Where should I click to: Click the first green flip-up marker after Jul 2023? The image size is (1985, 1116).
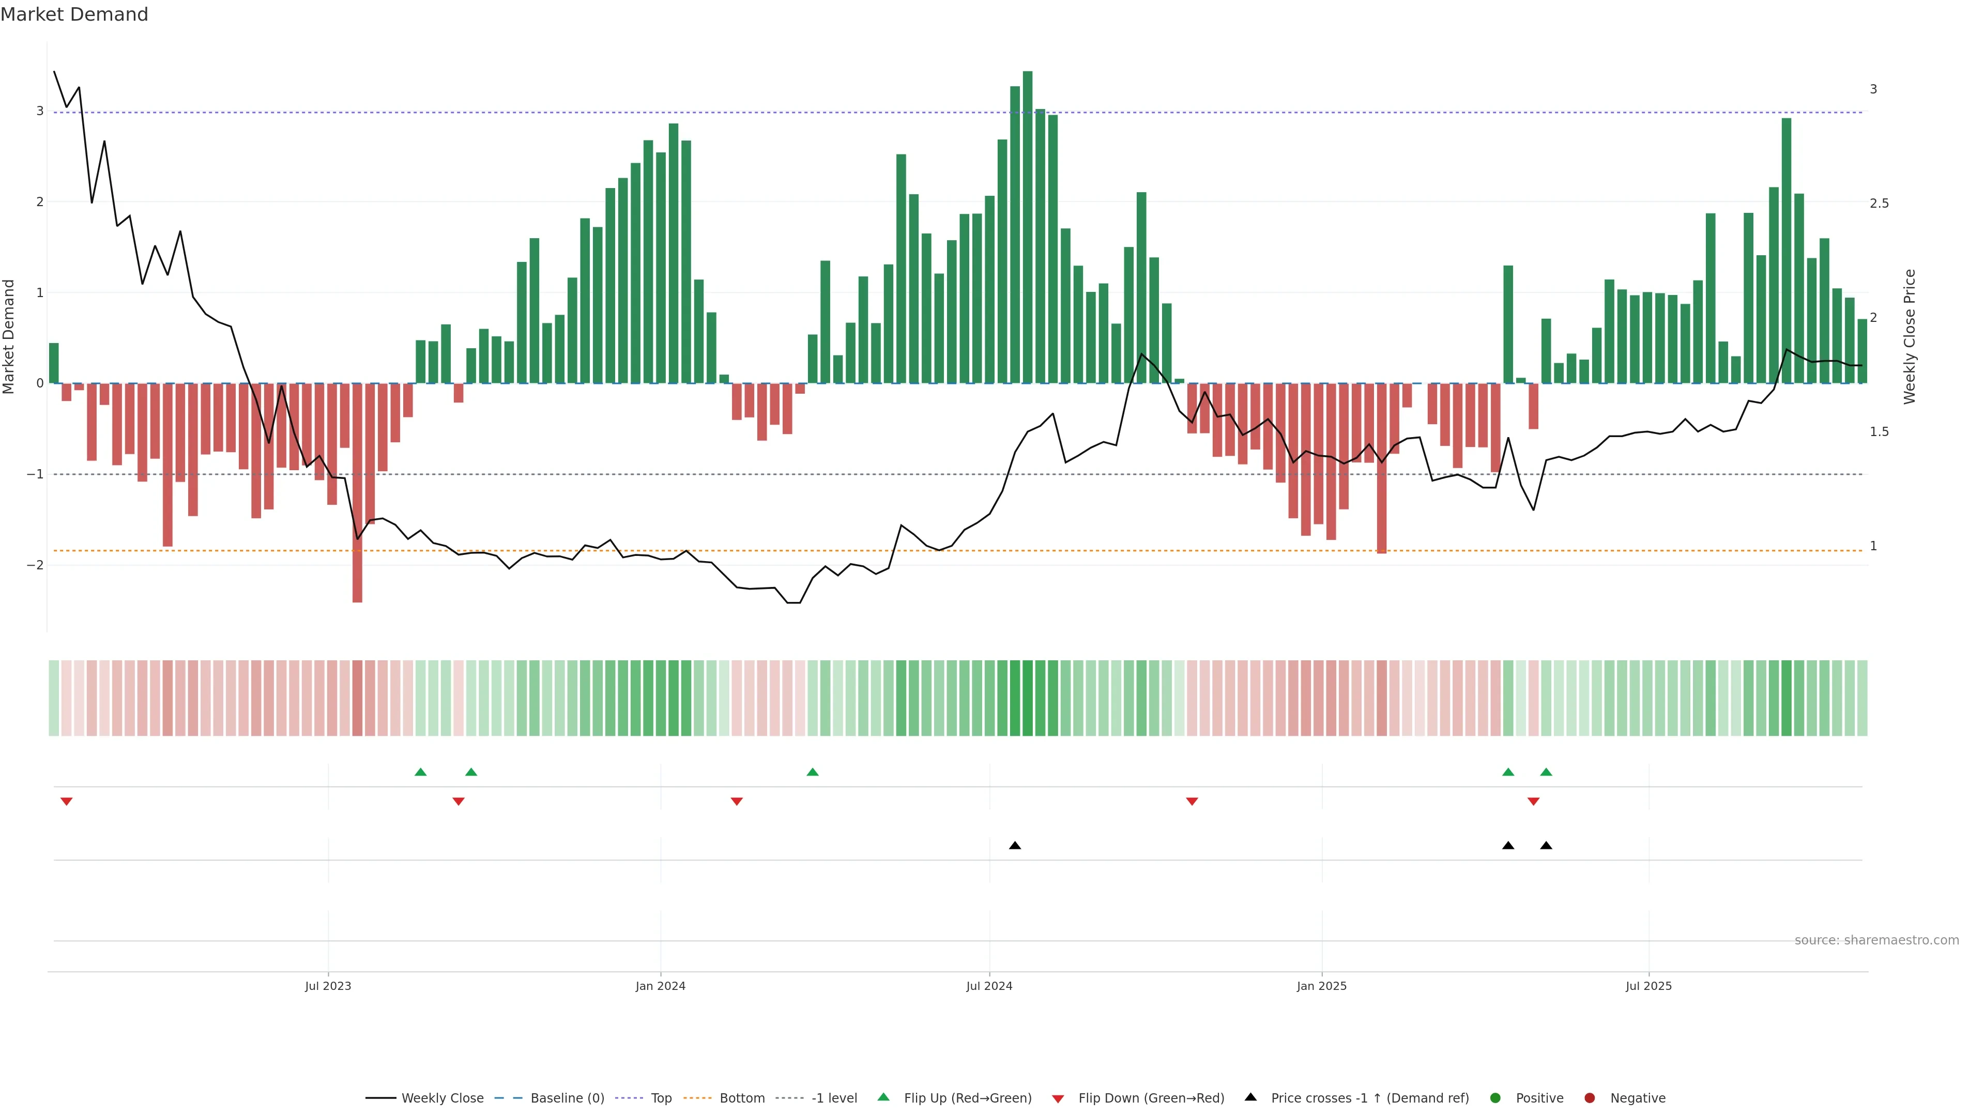click(x=420, y=772)
